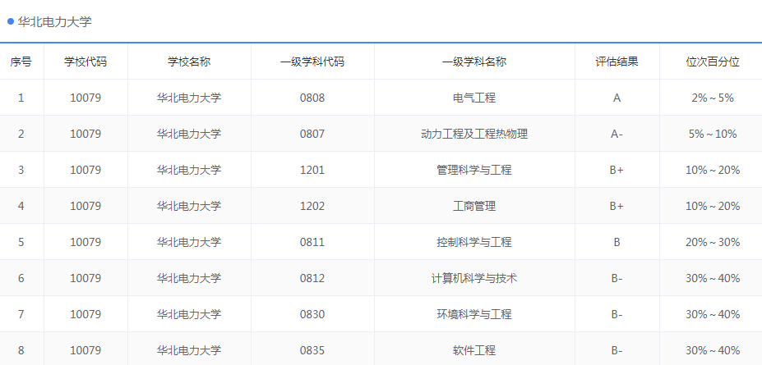Select discipline code 0830
The image size is (762, 365).
coord(312,314)
